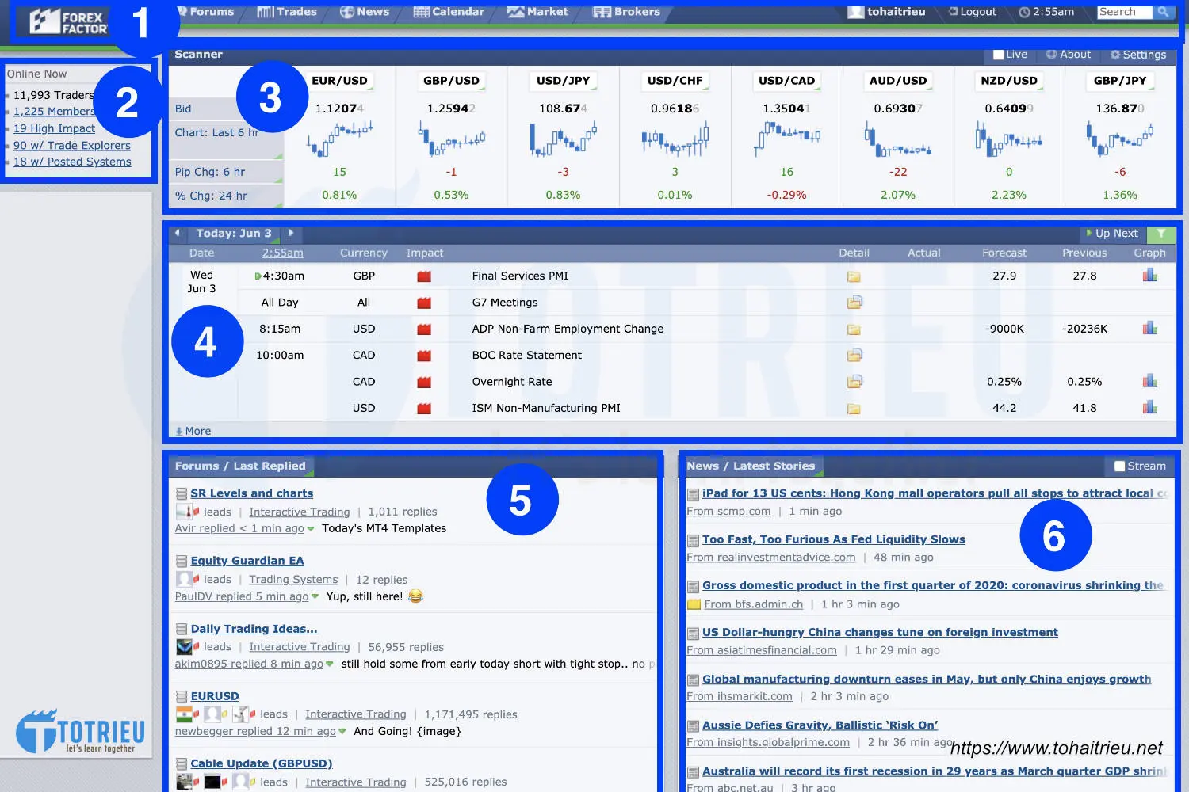
Task: Open detail folder for G7 Meetings
Action: coord(854,303)
